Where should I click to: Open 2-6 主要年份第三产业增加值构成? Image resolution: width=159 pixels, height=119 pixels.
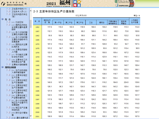point(20,97)
